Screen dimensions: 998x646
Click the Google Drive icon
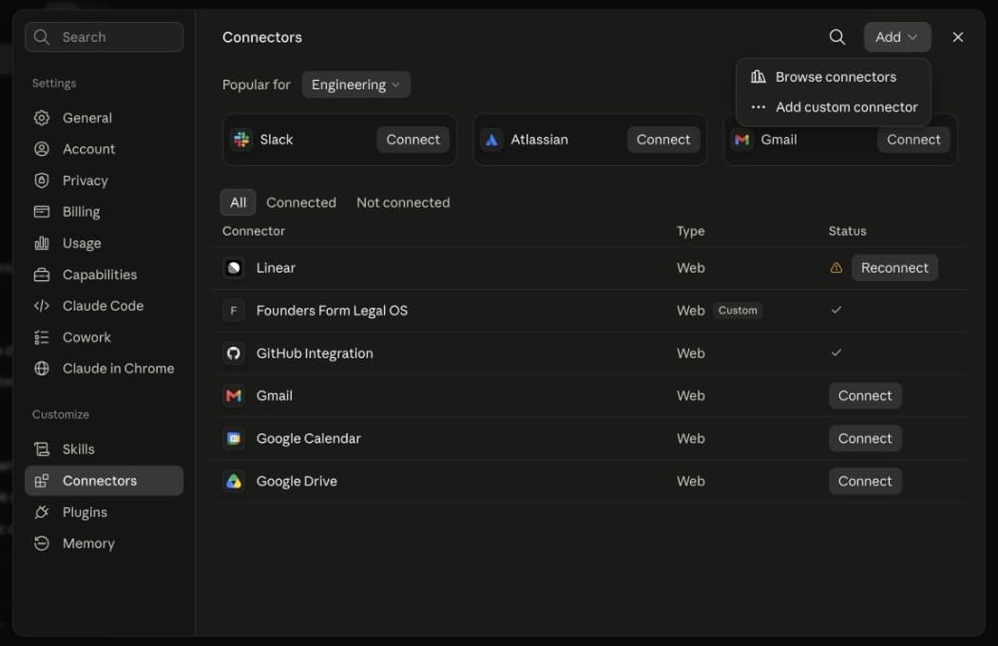pyautogui.click(x=234, y=481)
